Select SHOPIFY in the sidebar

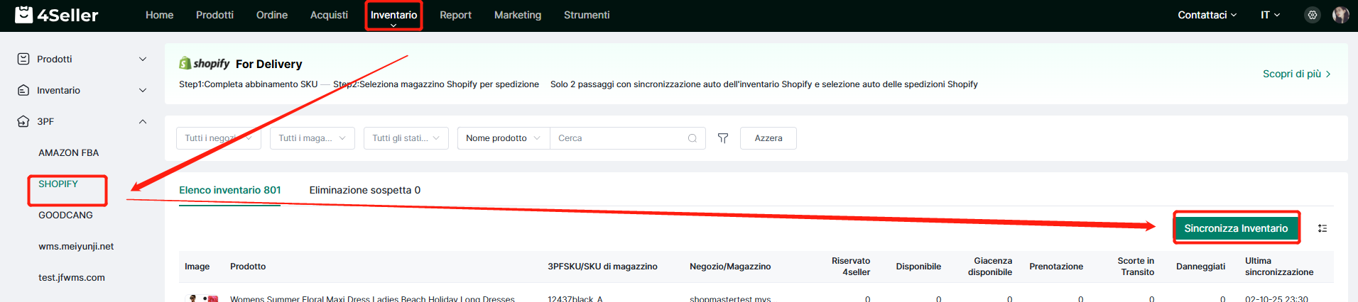58,184
